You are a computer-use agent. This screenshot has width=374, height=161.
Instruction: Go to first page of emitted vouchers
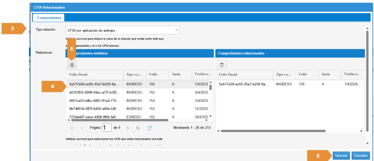(72, 128)
